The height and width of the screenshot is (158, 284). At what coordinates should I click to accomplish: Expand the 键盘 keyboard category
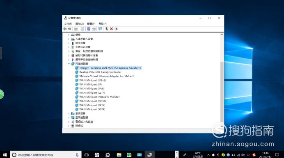click(x=69, y=35)
